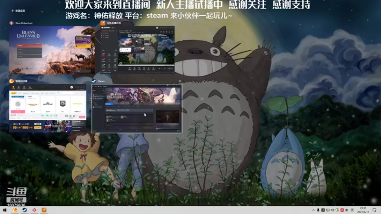This screenshot has width=381, height=214.
Task: Click the New Desktop button
Action: click(x=18, y=10)
